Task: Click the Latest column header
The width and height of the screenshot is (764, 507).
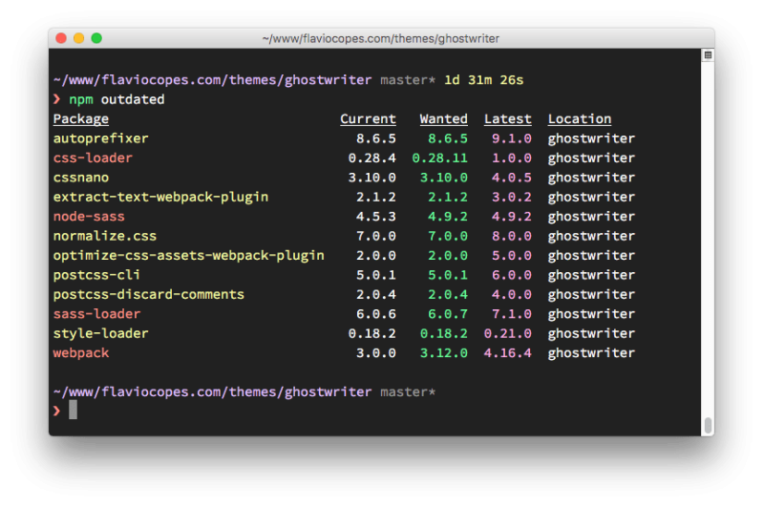Action: (508, 118)
